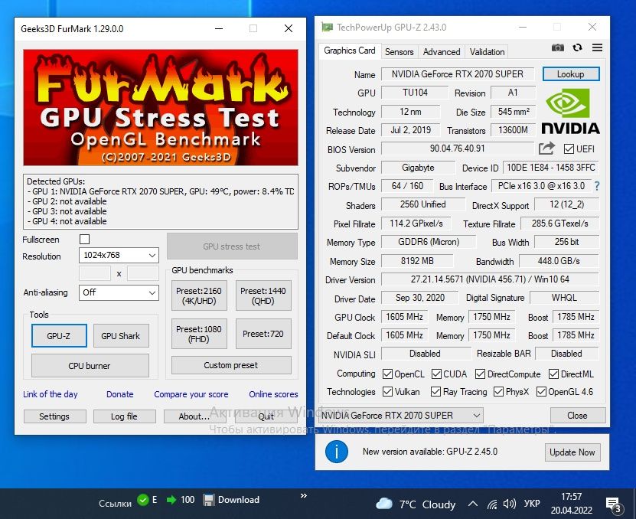Open the GPU selector dropdown in GPU-Z
The image size is (636, 519).
coord(401,416)
